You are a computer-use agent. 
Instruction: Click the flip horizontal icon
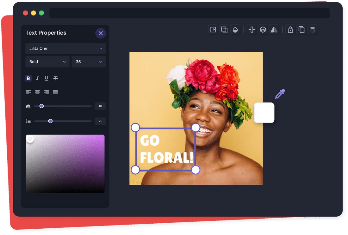point(274,30)
